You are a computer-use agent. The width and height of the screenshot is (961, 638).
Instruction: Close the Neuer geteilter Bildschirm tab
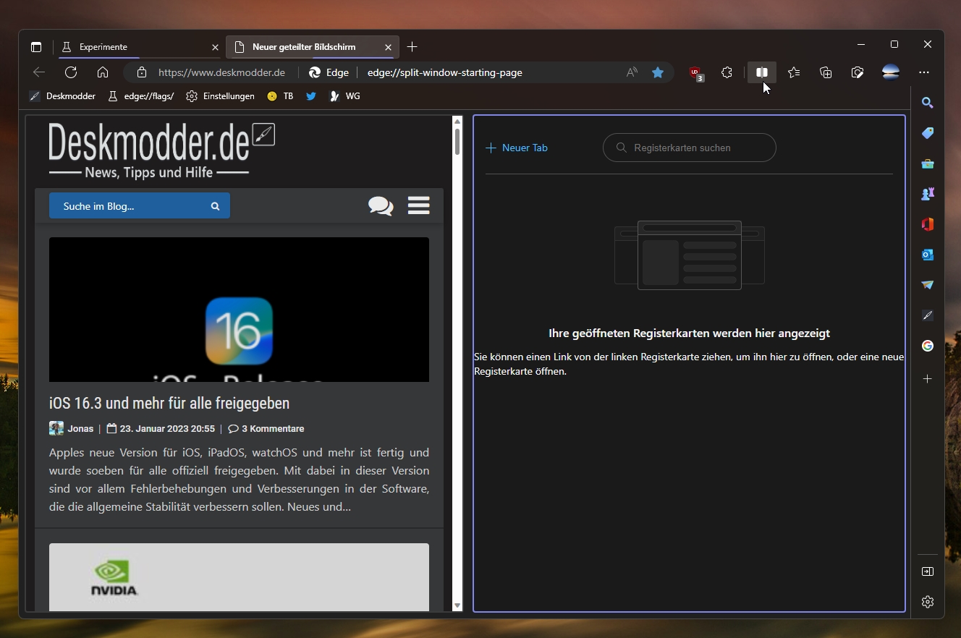point(388,47)
